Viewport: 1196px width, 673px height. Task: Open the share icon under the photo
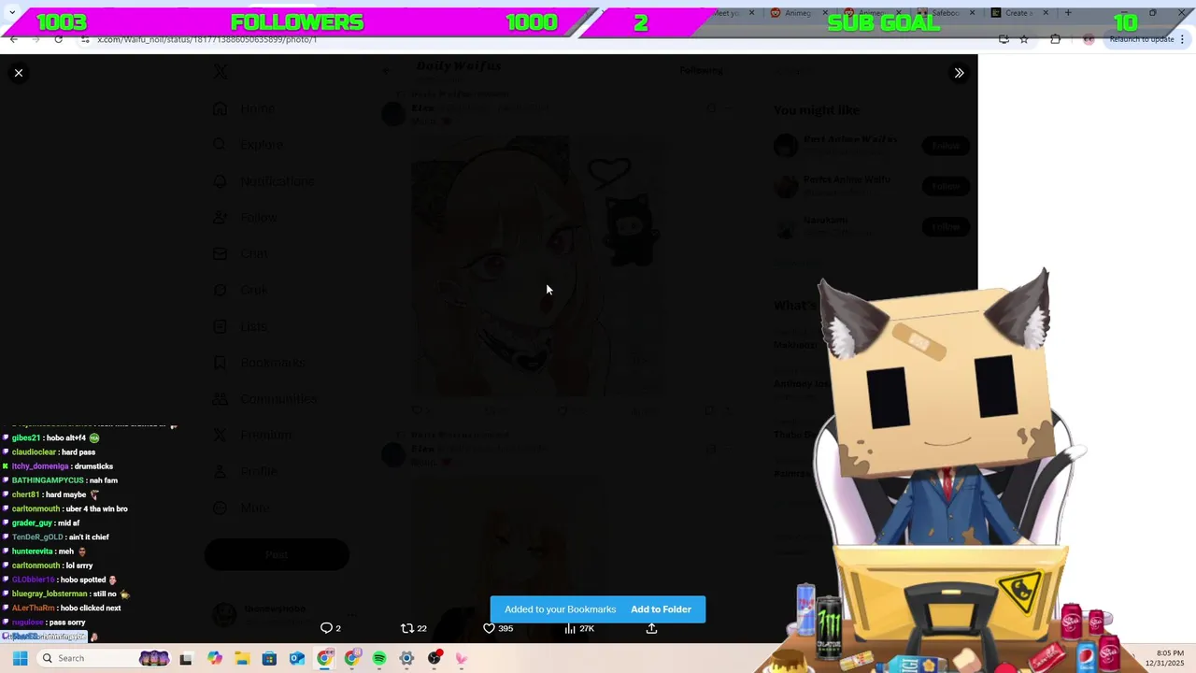point(651,628)
